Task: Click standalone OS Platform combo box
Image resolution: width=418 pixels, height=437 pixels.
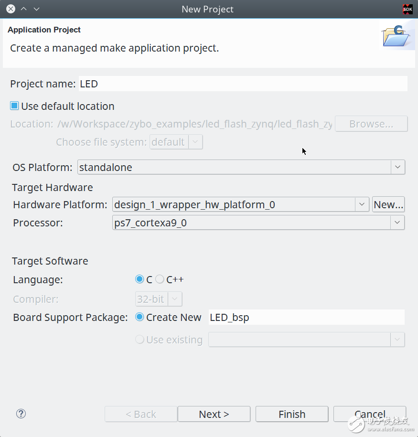Action: [x=234, y=167]
